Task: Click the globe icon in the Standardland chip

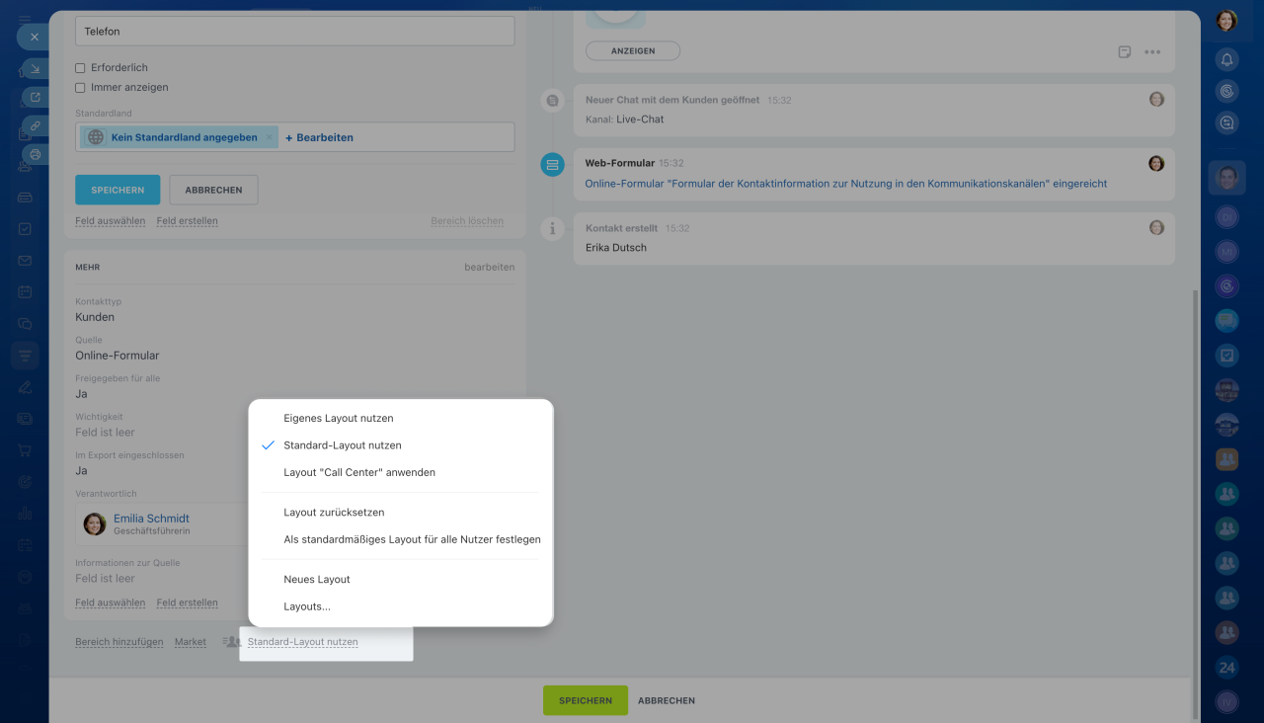Action: 96,137
